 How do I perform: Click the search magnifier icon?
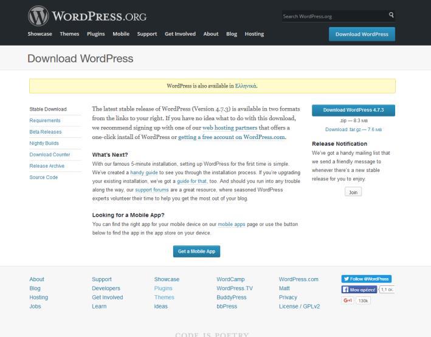(x=391, y=15)
